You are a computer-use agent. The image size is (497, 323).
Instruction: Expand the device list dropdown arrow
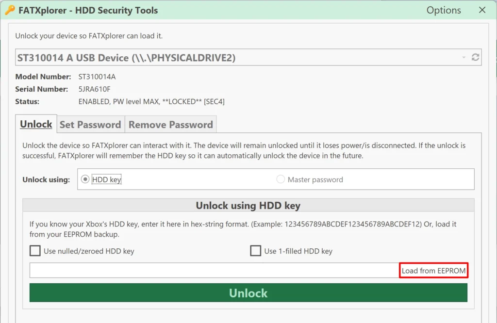(x=464, y=57)
